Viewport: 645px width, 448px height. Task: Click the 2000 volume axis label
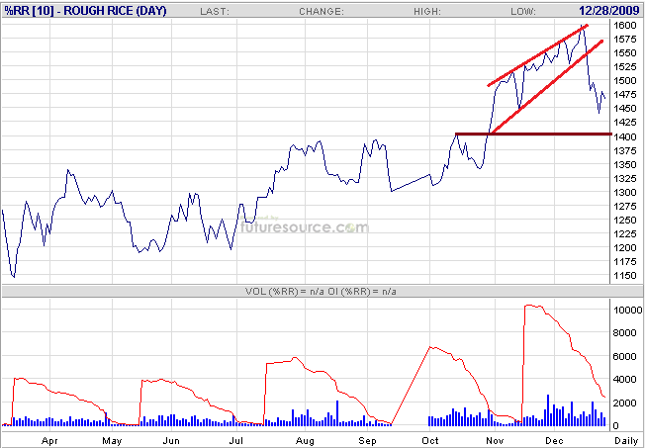[624, 403]
